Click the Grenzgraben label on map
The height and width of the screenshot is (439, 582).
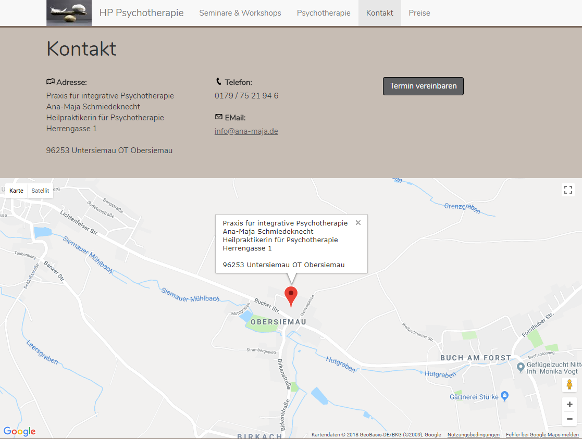[x=463, y=208]
